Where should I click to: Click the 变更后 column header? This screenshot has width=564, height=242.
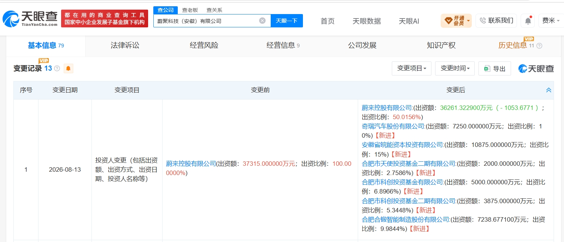pyautogui.click(x=455, y=90)
